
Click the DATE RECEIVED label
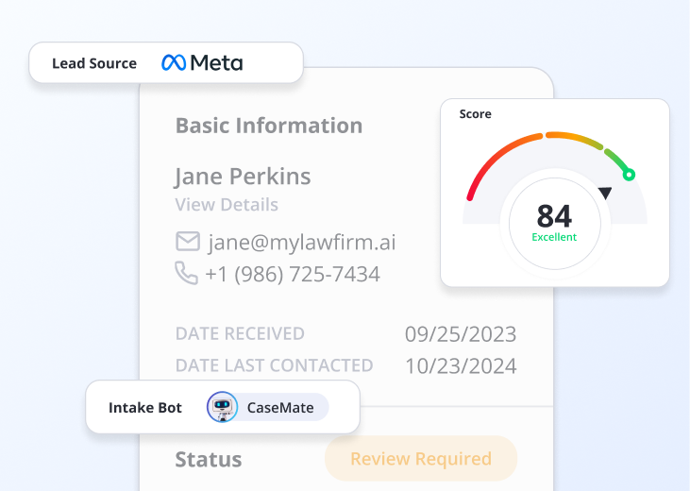coord(240,334)
